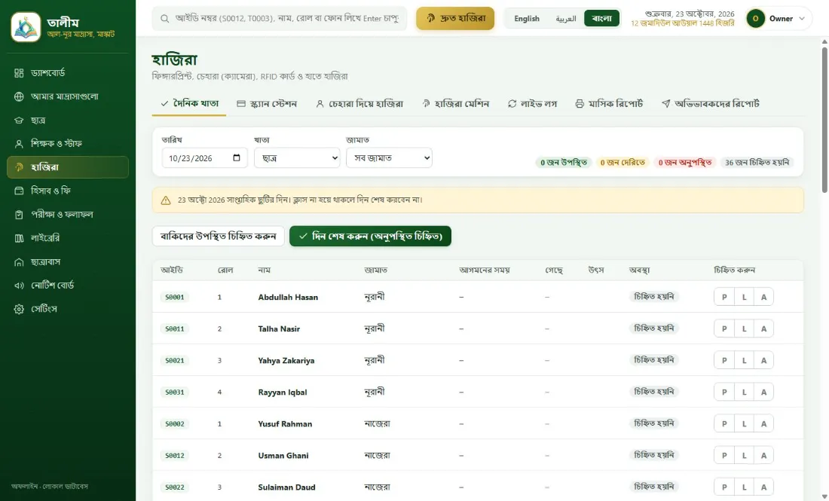Open the date picker calendar icon
Viewport: 829px width, 501px height.
pyautogui.click(x=237, y=158)
